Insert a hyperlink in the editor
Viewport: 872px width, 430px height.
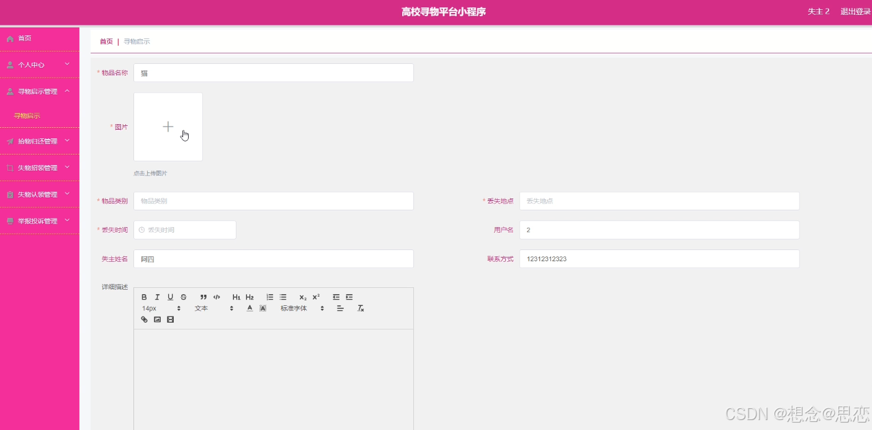pos(144,320)
